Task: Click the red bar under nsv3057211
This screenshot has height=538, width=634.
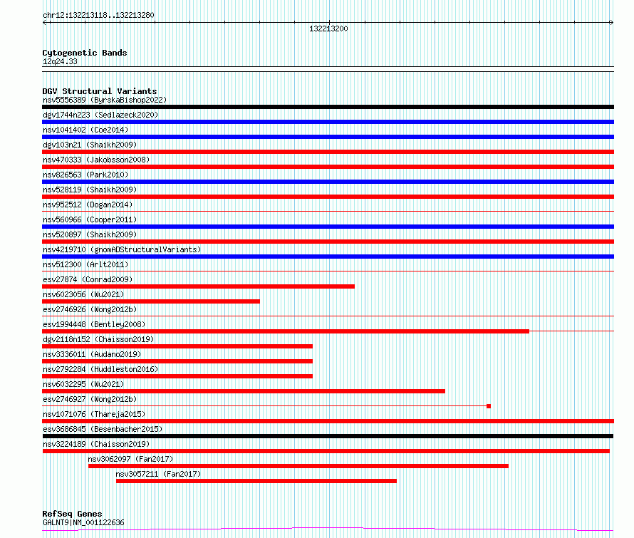Action: [256, 481]
